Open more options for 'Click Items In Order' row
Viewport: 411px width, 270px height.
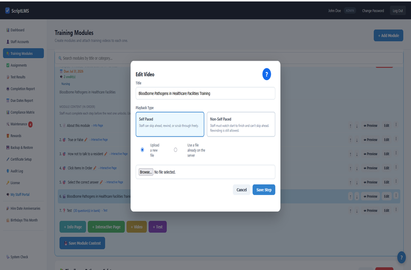pyautogui.click(x=396, y=167)
